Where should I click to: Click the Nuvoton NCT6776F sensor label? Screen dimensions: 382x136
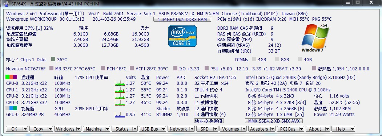[x=26, y=69]
